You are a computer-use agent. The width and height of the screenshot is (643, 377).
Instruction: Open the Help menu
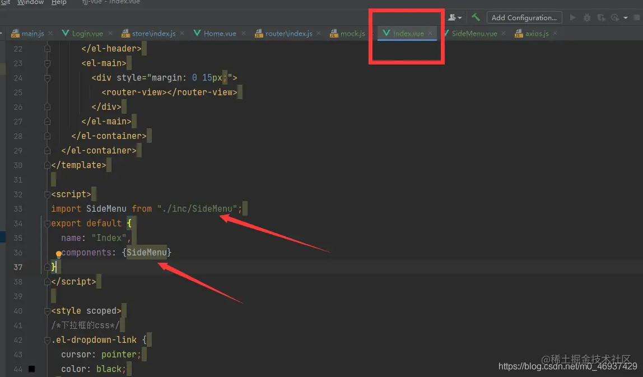59,2
